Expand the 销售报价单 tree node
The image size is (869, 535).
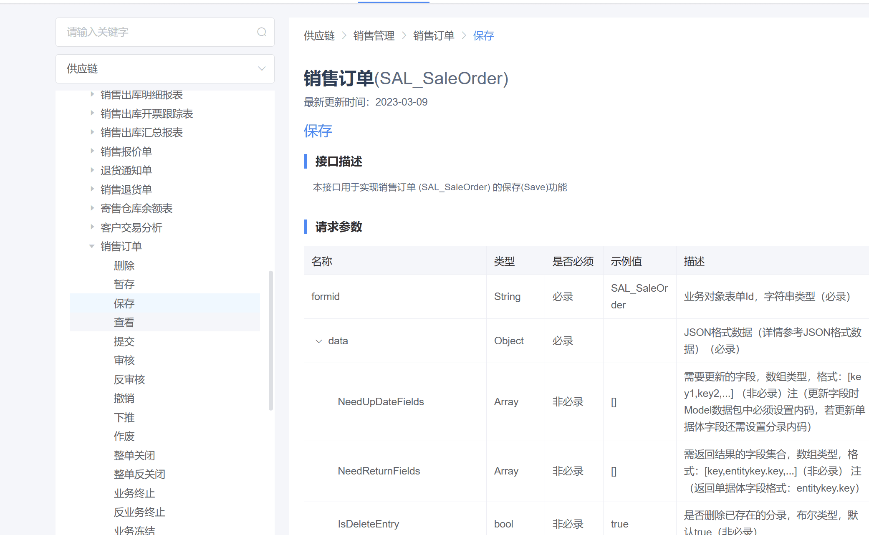[92, 151]
